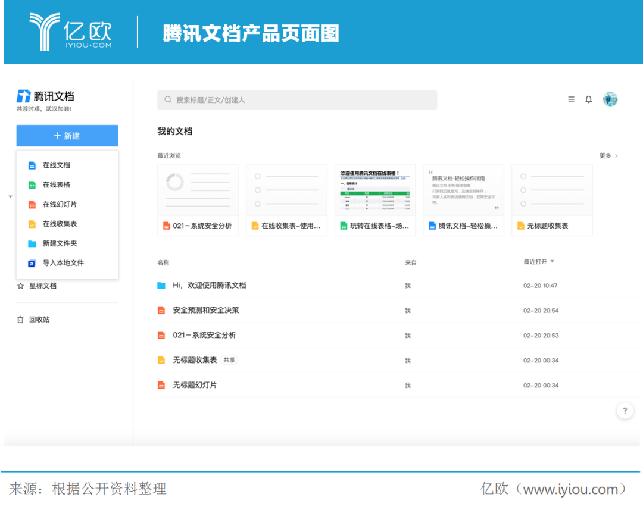Image resolution: width=643 pixels, height=516 pixels.
Task: Open the 无标题收集表 recent card
Action: [553, 201]
